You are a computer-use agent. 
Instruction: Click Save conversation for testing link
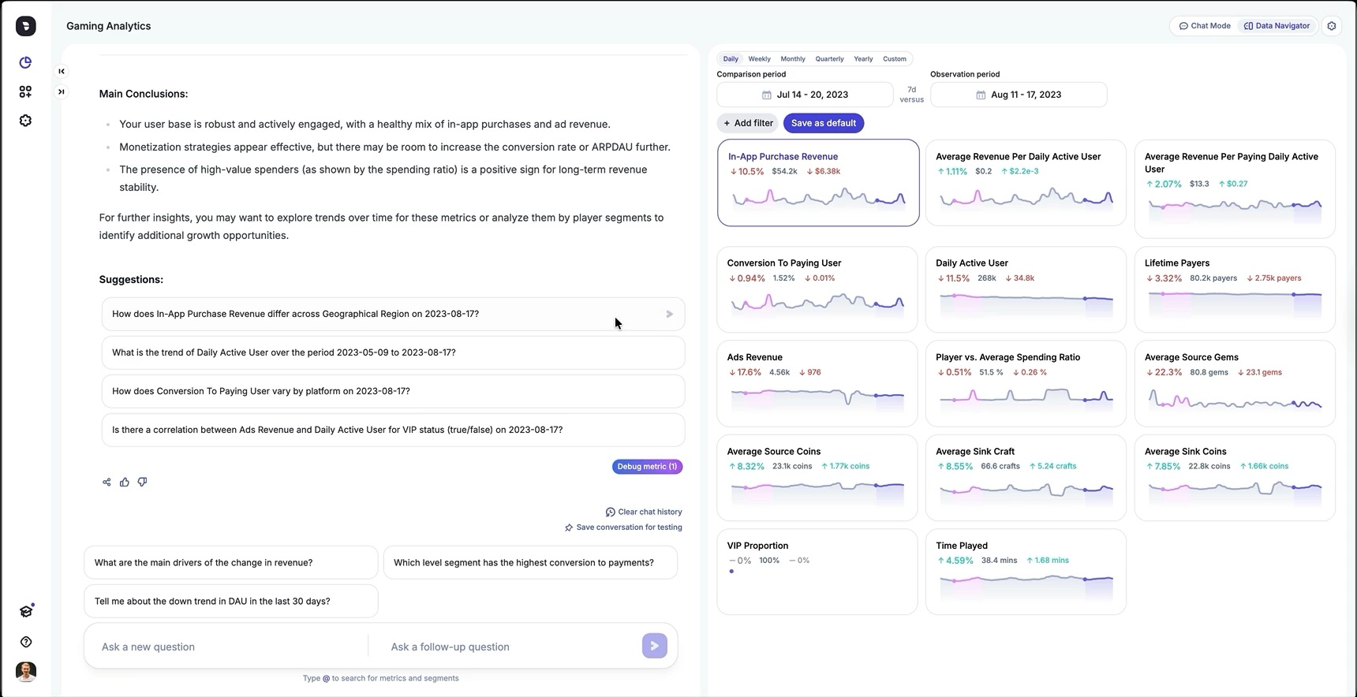pyautogui.click(x=623, y=527)
